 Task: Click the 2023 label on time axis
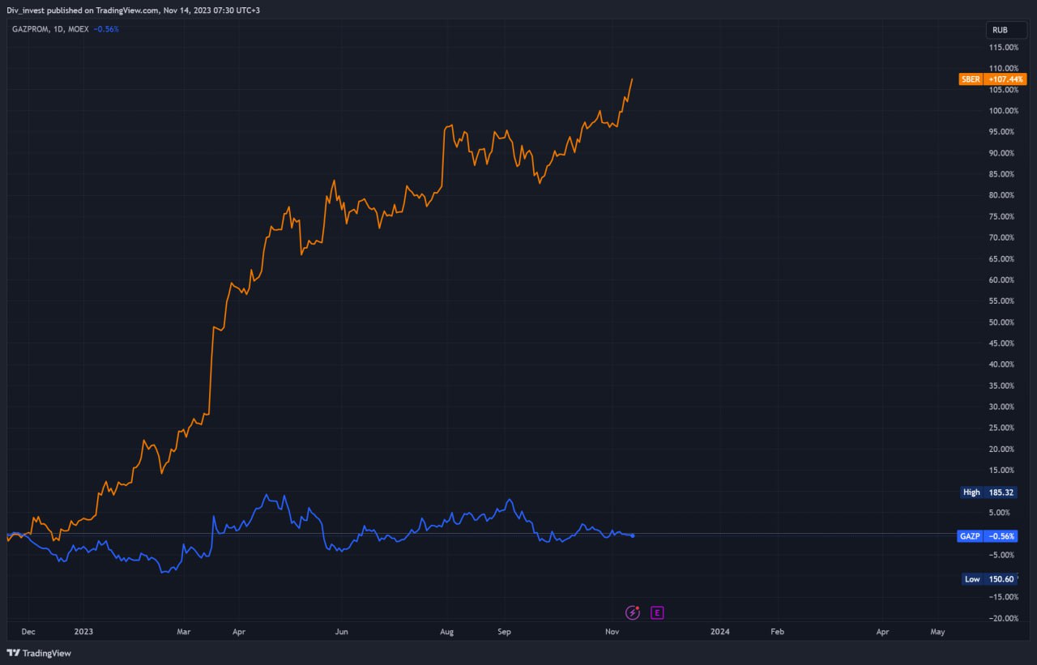[83, 630]
